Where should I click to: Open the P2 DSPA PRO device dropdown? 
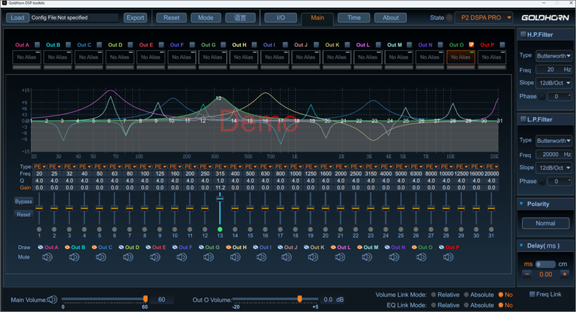[484, 18]
